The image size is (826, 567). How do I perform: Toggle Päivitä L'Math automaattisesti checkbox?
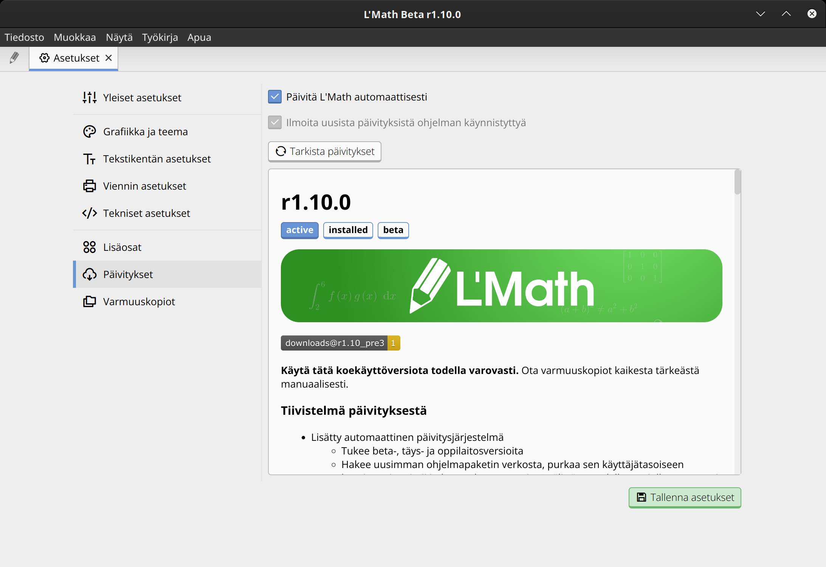pos(275,97)
